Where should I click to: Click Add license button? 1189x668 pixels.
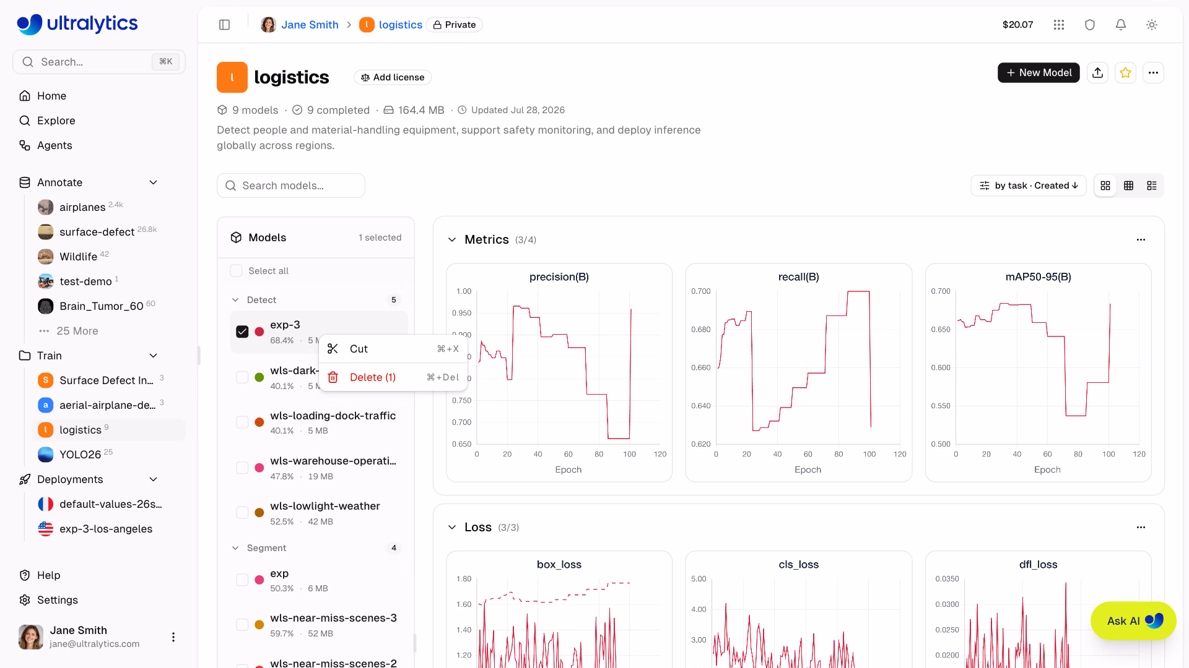(393, 77)
